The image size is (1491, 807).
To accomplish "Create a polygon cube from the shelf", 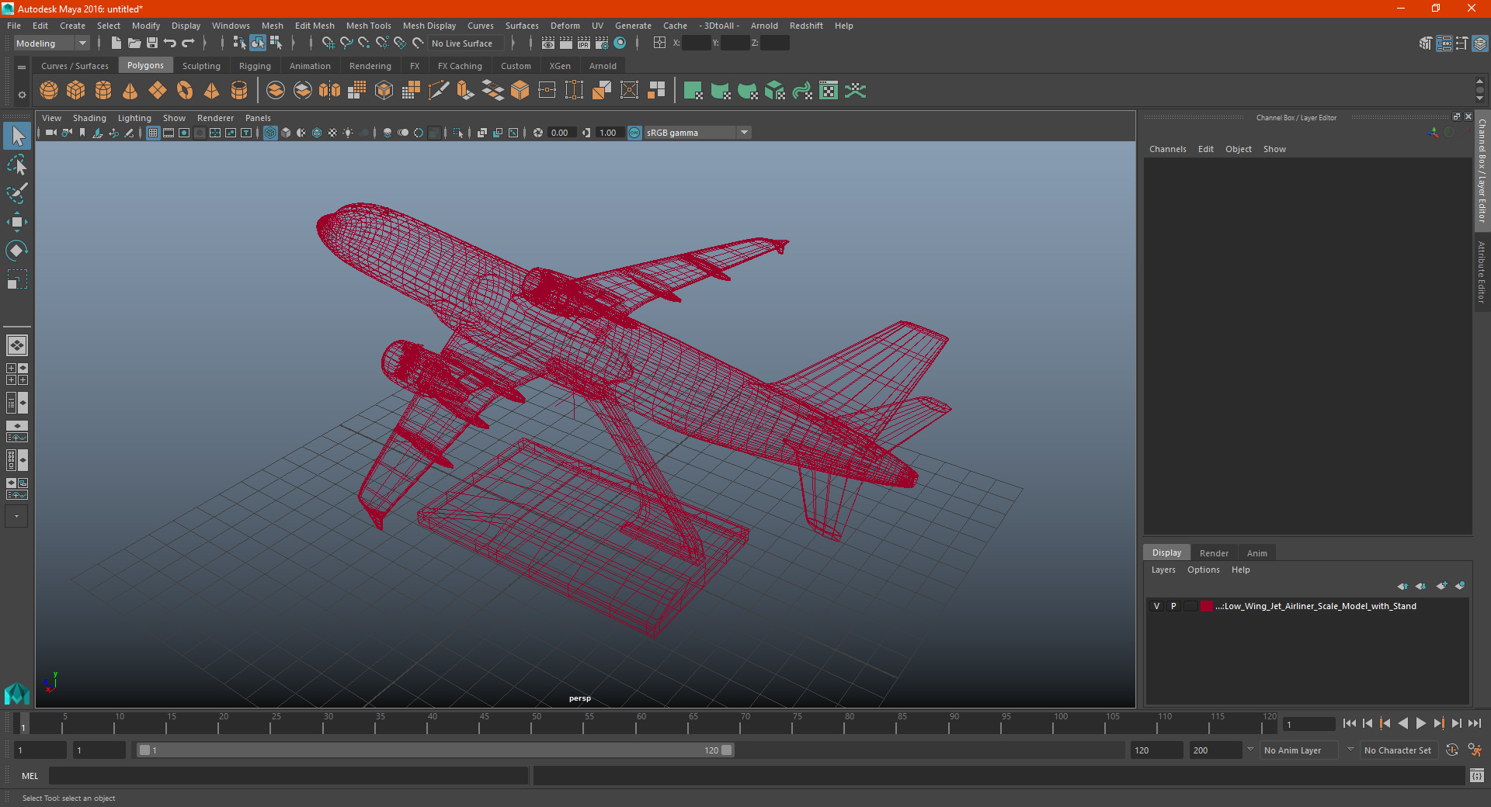I will 76,91.
